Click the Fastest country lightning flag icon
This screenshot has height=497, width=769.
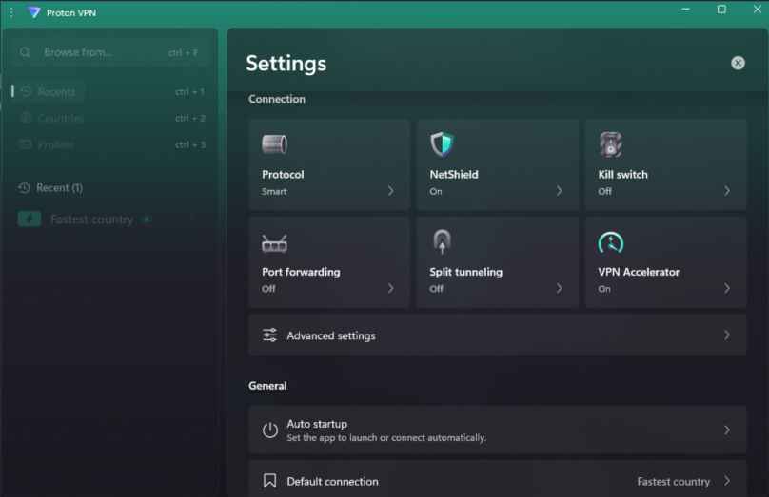30,219
